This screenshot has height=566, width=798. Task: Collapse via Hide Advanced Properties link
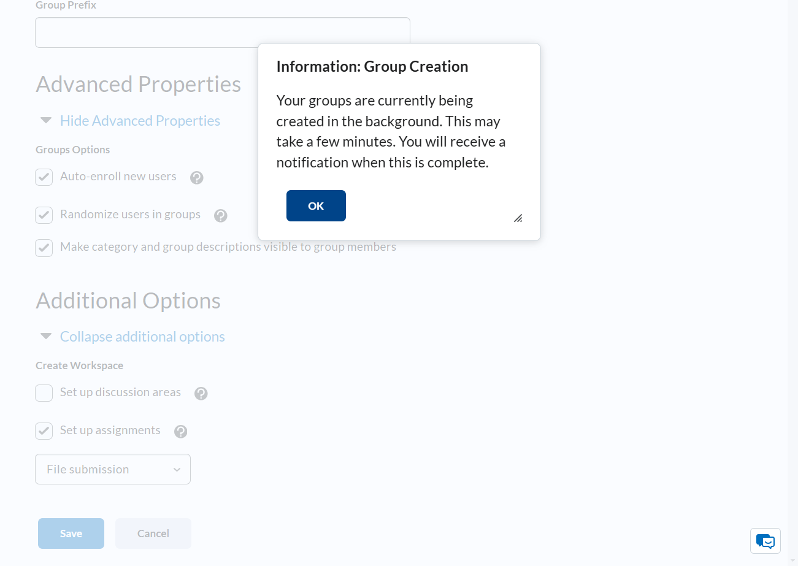pyautogui.click(x=140, y=121)
